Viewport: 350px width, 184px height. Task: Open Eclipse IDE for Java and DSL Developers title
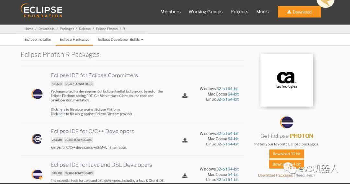(x=101, y=165)
